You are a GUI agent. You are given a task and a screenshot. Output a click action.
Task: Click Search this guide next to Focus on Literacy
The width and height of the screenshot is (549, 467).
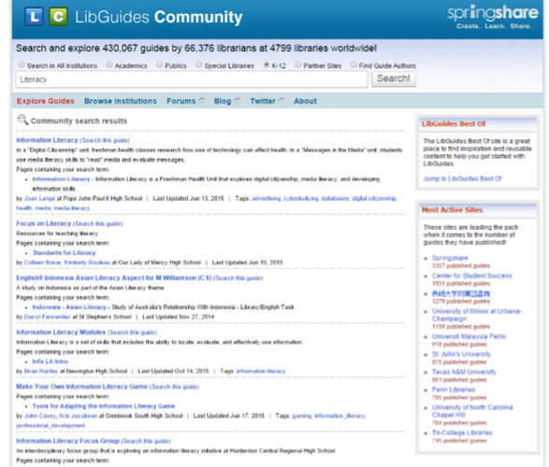coord(97,224)
